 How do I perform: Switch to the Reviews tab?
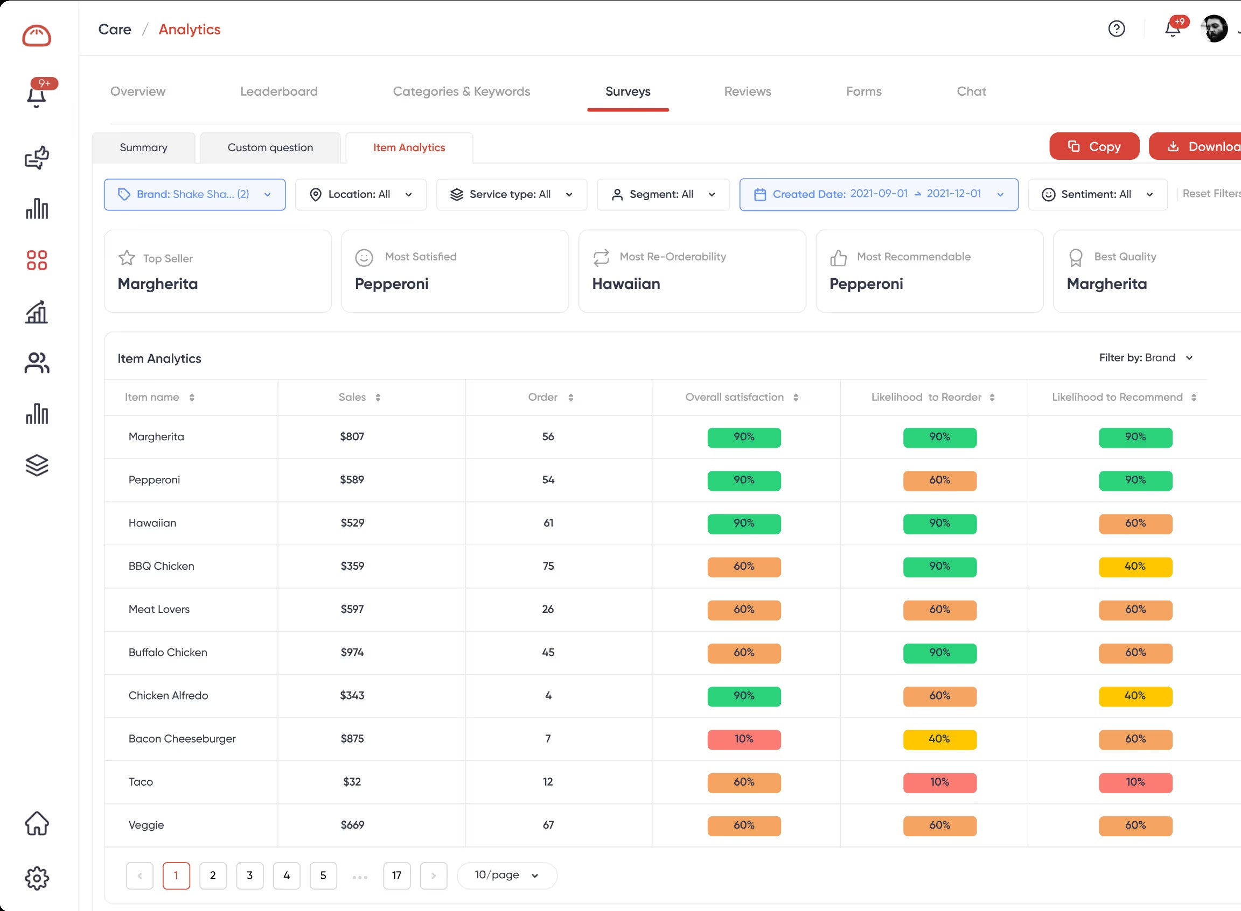pos(747,91)
